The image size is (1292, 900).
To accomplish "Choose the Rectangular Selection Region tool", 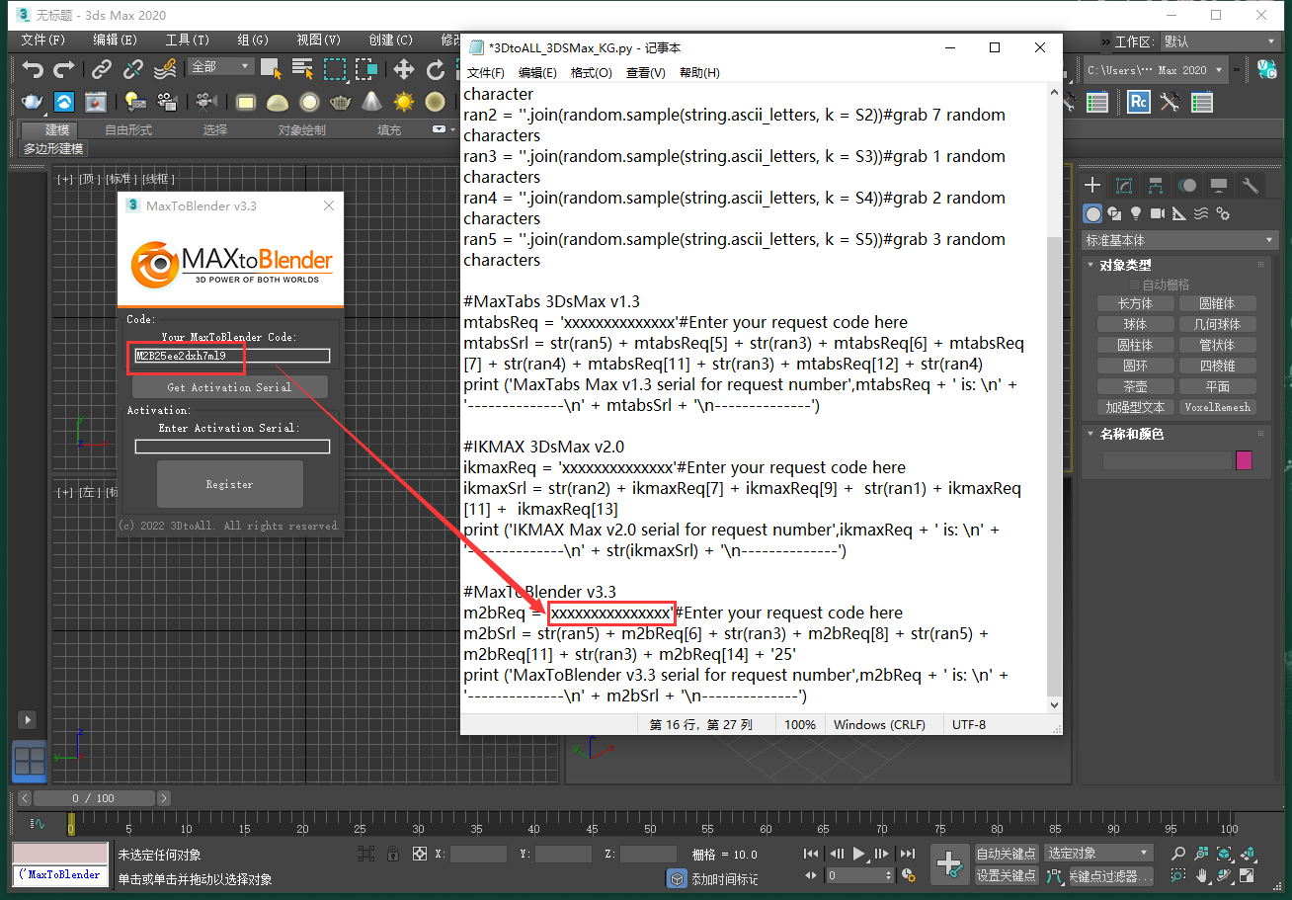I will click(x=336, y=69).
